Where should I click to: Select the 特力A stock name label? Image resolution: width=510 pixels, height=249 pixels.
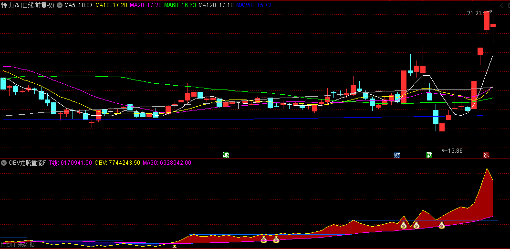[10, 5]
